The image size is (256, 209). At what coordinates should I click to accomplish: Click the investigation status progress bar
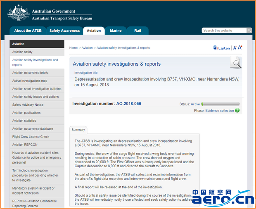pyautogui.click(x=220, y=104)
